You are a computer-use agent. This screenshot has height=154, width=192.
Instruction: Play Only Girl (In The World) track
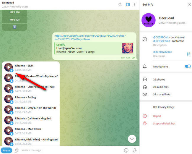click(9, 109)
